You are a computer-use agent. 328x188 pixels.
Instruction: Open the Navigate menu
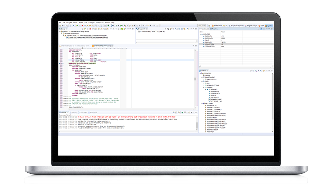tap(69, 23)
